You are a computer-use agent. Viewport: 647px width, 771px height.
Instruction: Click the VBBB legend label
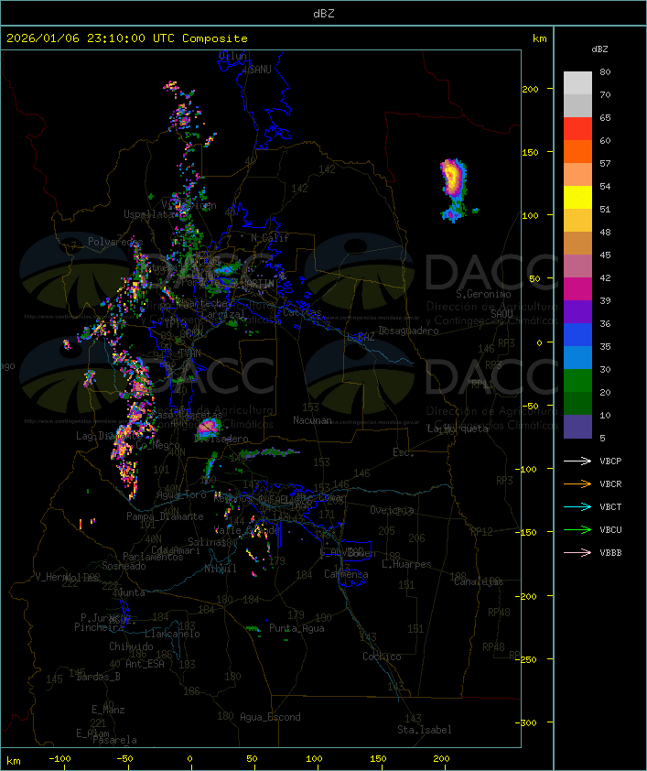(610, 553)
